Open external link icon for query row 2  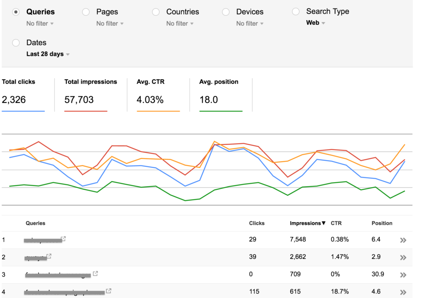point(49,256)
